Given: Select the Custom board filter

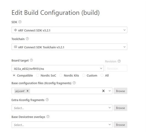Looking at the screenshot, I should pos(84,75).
